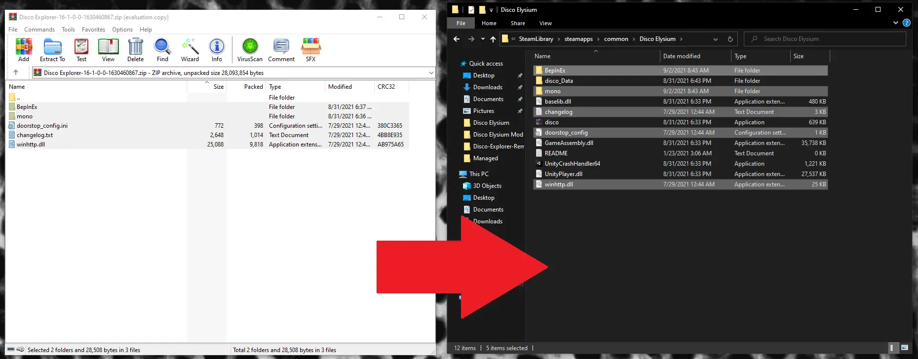Select the disco_Data folder in Explorer
The image size is (918, 359).
681,81
